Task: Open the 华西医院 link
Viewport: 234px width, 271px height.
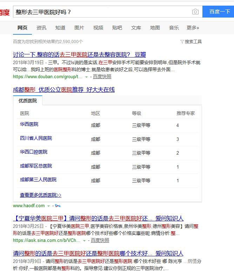Action: click(29, 124)
